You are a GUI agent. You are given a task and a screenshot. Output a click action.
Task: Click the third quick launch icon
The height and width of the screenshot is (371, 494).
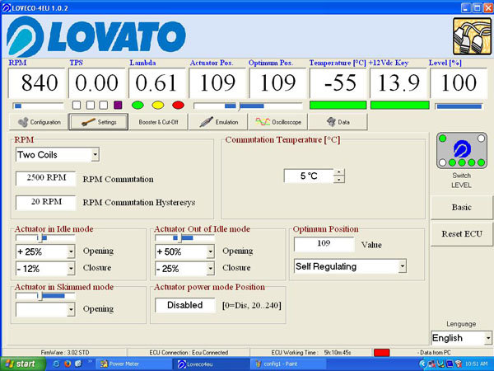pos(78,364)
